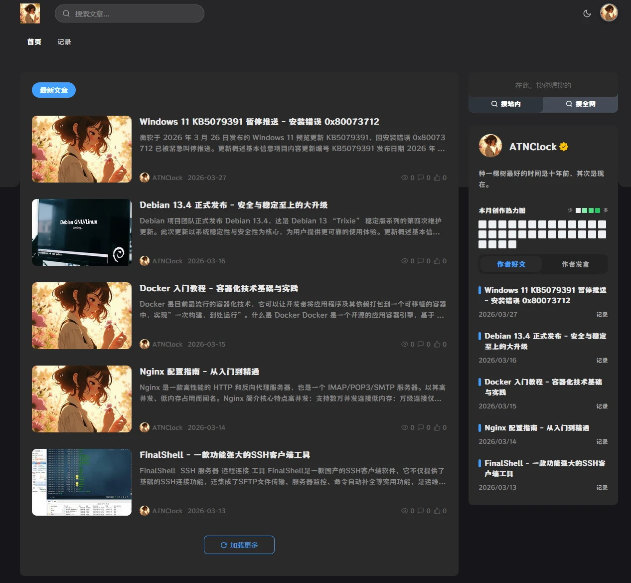The image size is (631, 583).
Task: Click views eye icon on Windows 11 article
Action: click(x=405, y=178)
